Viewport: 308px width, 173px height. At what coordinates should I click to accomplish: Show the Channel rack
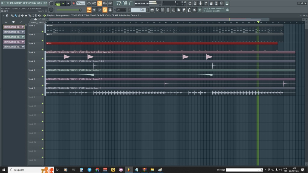click(163, 10)
